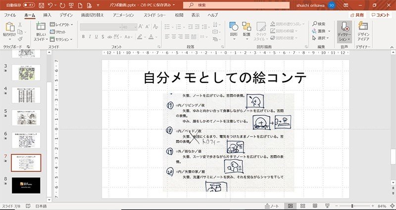This screenshot has height=210, width=396.
Task: Click the increase font size icon
Action: coord(141,27)
